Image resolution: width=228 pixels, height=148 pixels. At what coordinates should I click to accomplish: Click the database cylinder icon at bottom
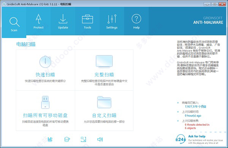(67, 139)
